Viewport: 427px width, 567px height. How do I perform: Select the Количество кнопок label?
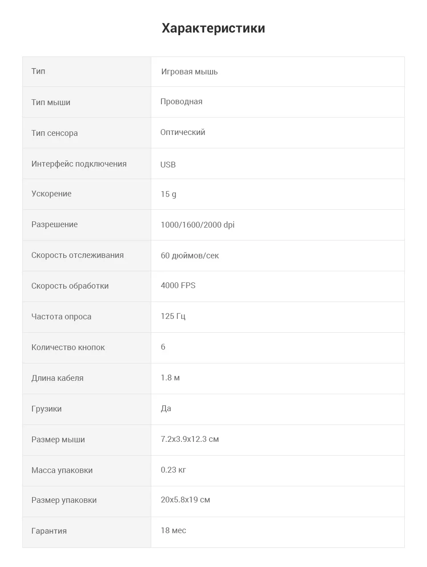(68, 347)
